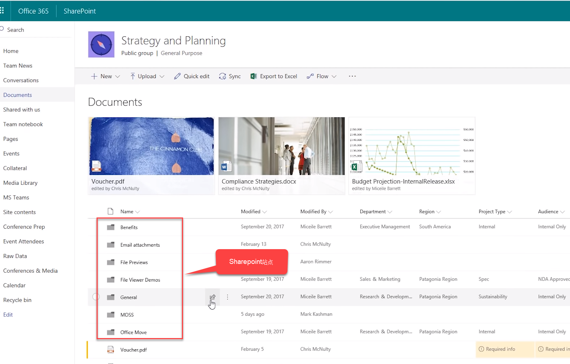Open Media Library from left navigation
Image resolution: width=570 pixels, height=364 pixels.
21,183
